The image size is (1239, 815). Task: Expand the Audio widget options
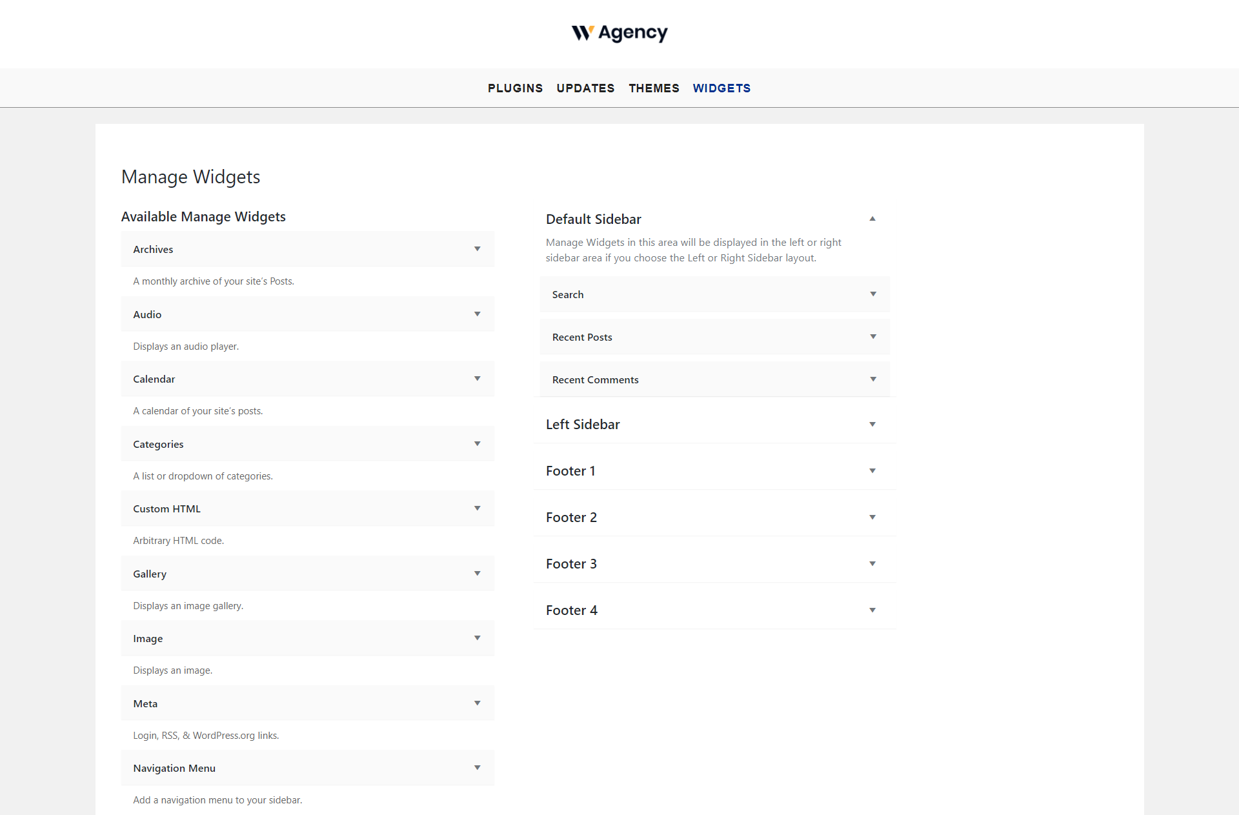pyautogui.click(x=477, y=314)
